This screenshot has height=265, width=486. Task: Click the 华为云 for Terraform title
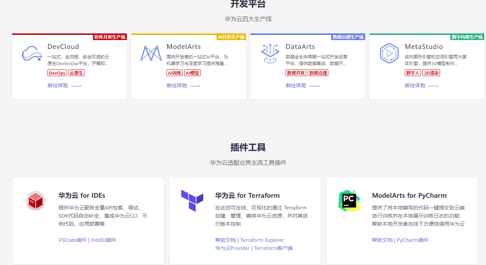click(x=247, y=195)
